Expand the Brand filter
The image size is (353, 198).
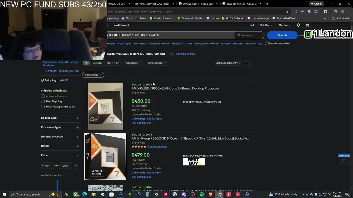tap(77, 146)
